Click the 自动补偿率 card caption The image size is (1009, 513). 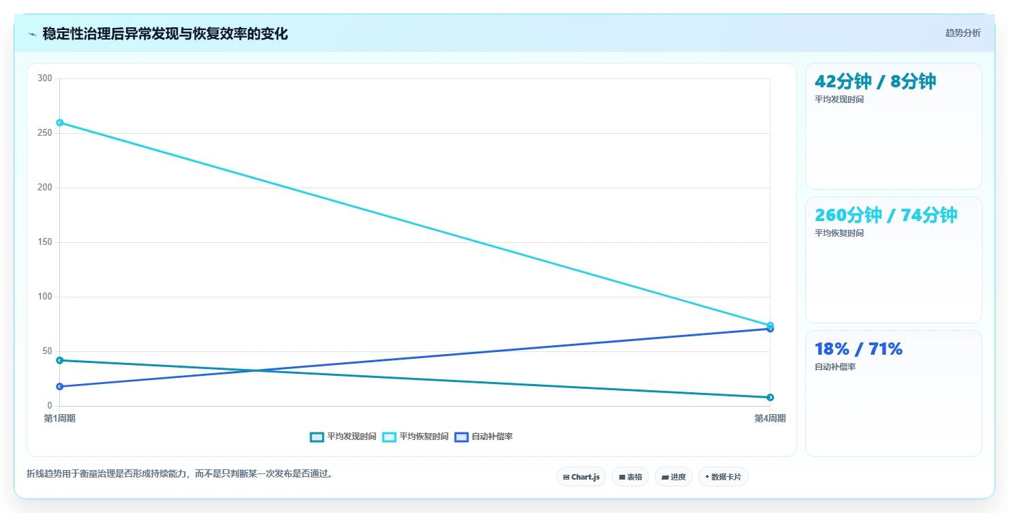tap(835, 367)
